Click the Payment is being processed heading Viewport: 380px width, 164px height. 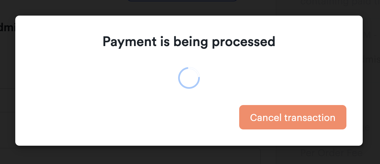click(x=189, y=42)
